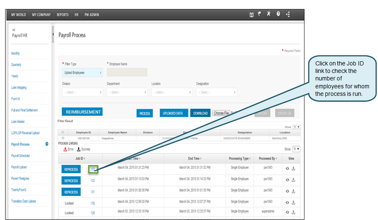Viewport: 378px width, 220px height.
Task: Click the Employee Name input field
Action: 127,73
